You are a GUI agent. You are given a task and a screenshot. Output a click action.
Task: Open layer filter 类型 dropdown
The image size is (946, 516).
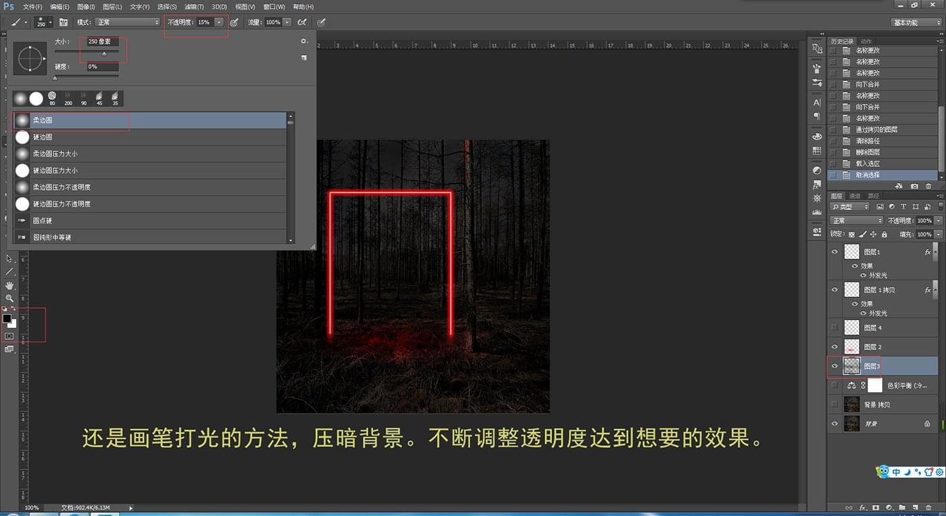pos(850,207)
